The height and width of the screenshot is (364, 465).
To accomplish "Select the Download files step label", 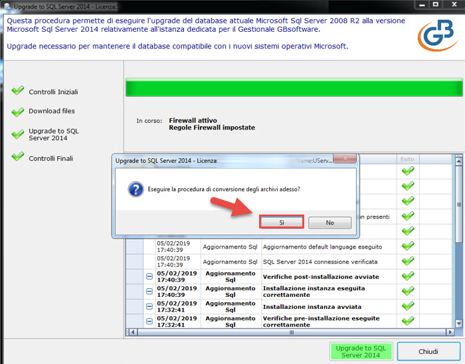I will coord(52,111).
